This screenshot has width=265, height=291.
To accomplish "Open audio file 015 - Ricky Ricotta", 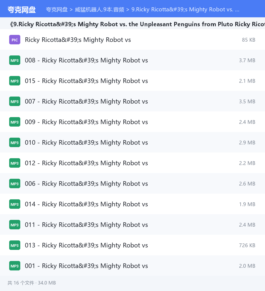I will click(86, 81).
